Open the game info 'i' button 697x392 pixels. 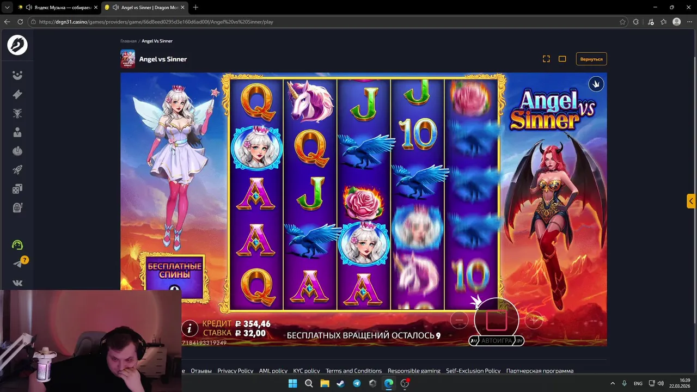pyautogui.click(x=189, y=328)
